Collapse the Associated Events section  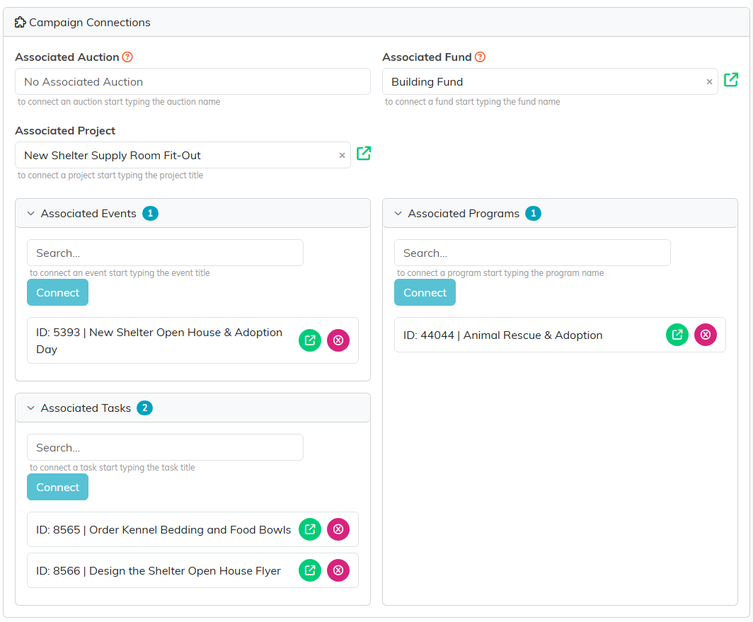[x=30, y=213]
